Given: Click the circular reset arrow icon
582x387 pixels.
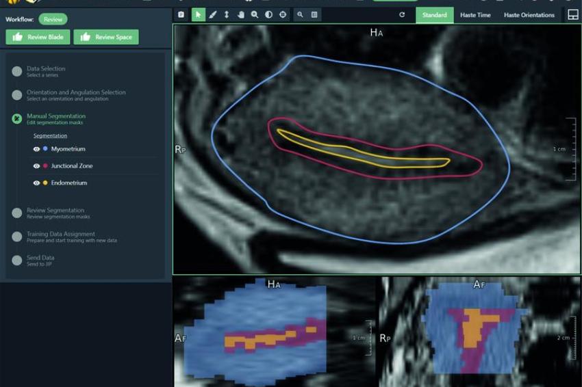Looking at the screenshot, I should [402, 15].
